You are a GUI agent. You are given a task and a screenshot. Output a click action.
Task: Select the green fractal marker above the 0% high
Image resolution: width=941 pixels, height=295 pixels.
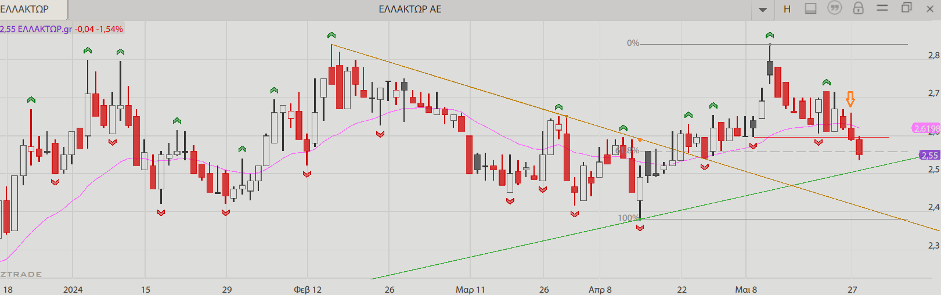coord(770,35)
